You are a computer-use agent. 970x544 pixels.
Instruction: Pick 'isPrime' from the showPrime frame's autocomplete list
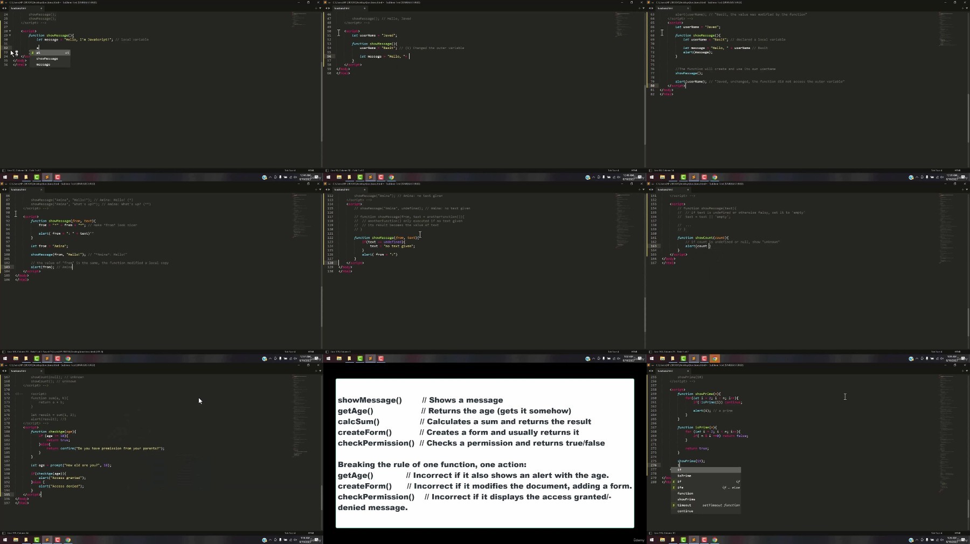pyautogui.click(x=705, y=476)
